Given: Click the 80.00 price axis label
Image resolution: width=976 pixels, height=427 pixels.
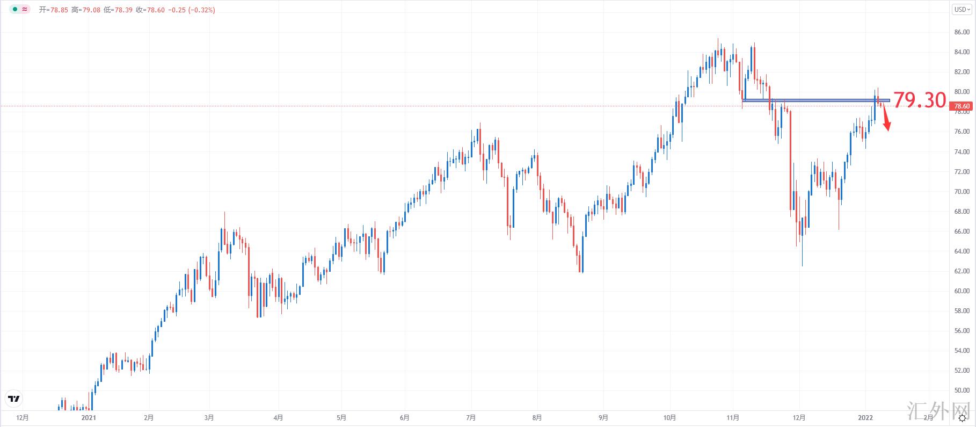Looking at the screenshot, I should point(962,92).
